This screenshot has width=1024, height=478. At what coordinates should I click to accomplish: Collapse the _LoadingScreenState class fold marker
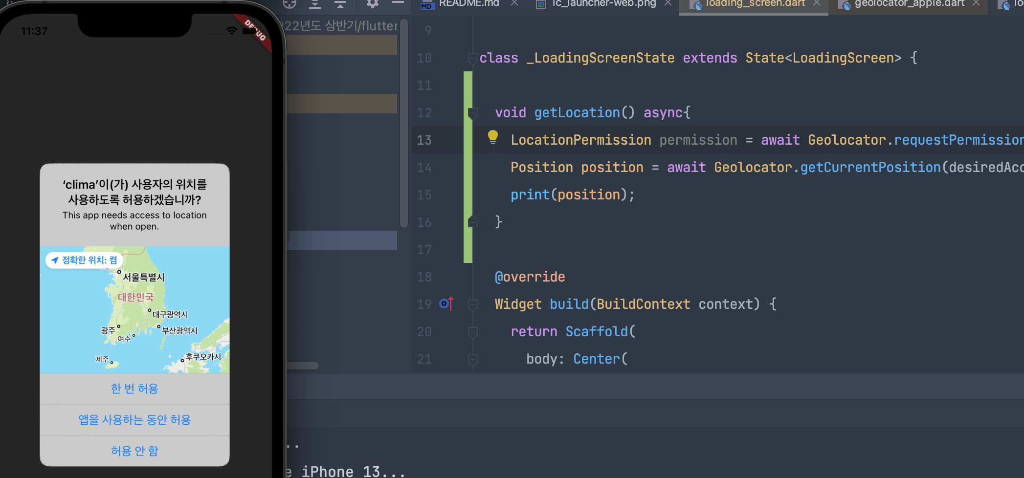point(472,59)
